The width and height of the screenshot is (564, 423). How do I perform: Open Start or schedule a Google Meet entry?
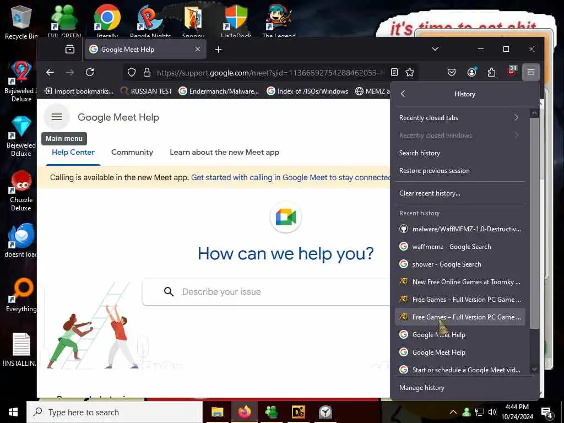(460, 370)
